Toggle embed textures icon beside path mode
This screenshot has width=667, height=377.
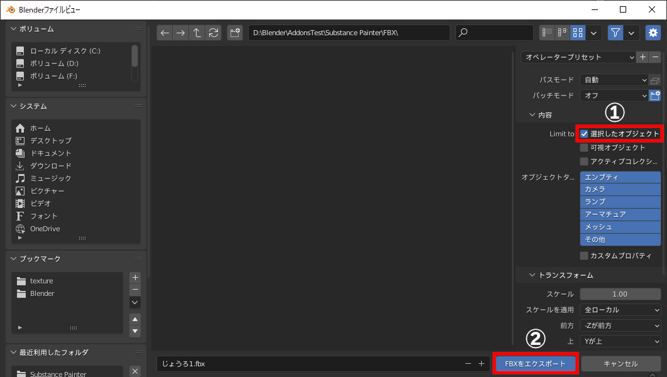pyautogui.click(x=655, y=80)
